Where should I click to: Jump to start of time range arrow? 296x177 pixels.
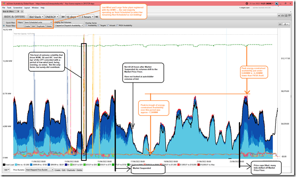63,17
